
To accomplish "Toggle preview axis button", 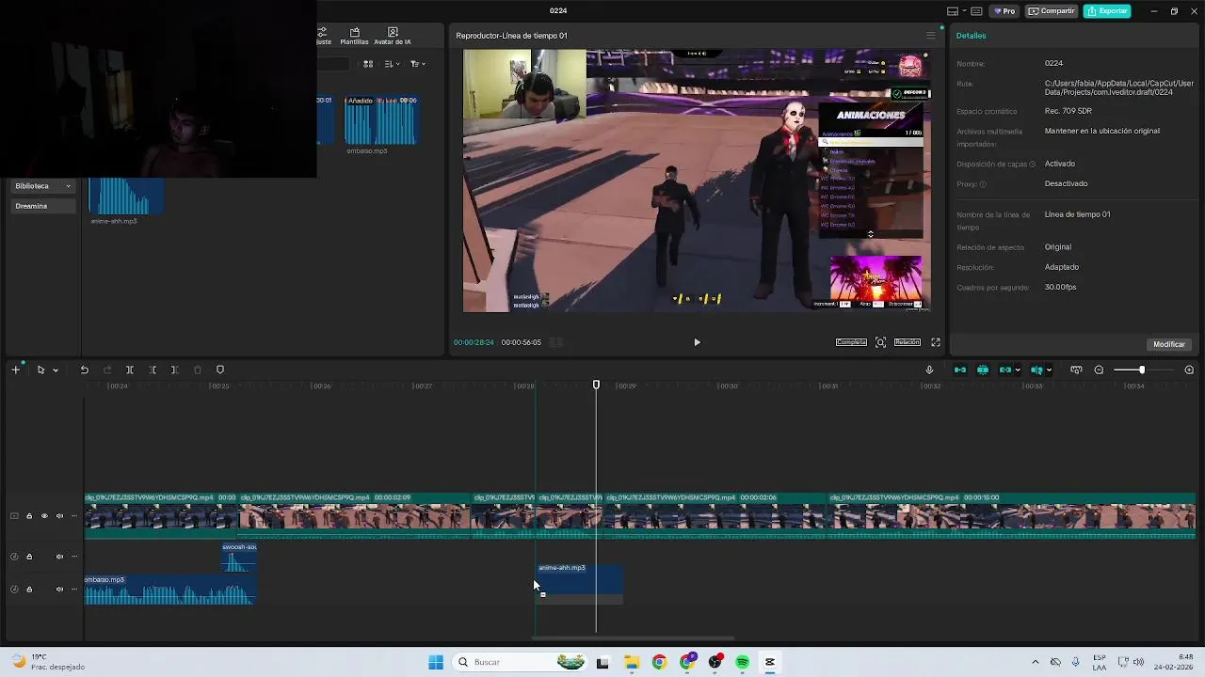I will 1036,370.
